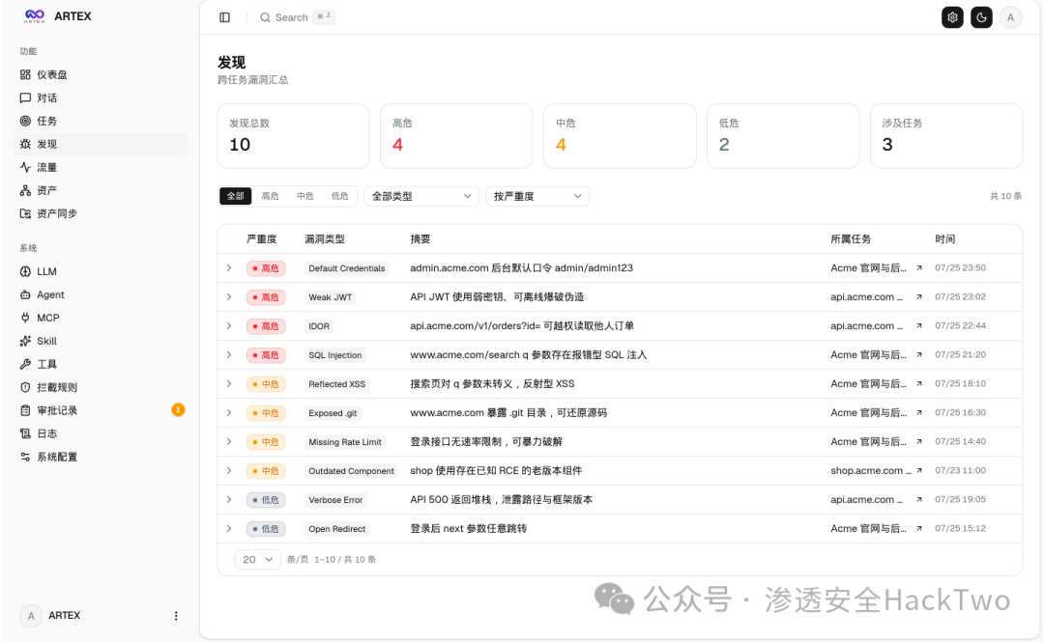The width and height of the screenshot is (1044, 642).
Task: Expand the Weak JWT finding row
Action: point(229,296)
